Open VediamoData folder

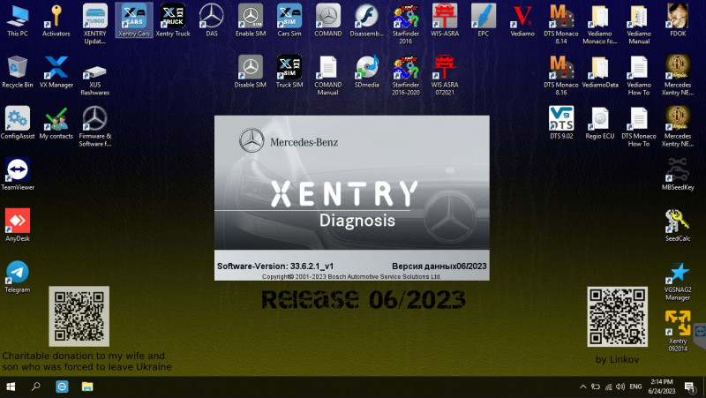click(x=600, y=72)
